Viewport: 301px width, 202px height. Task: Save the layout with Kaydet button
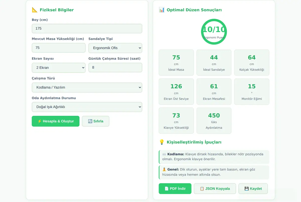pyautogui.click(x=253, y=188)
